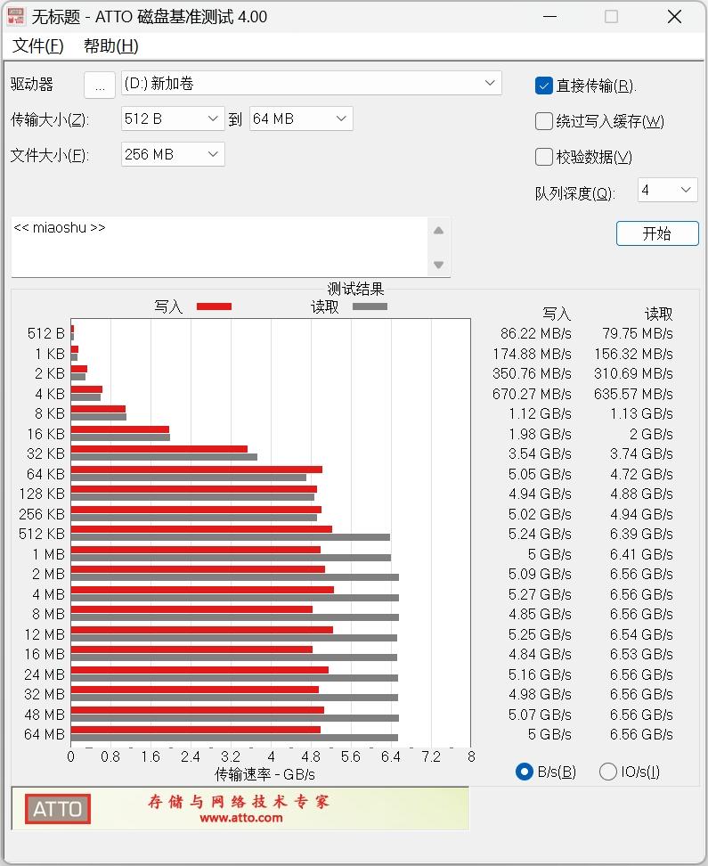Image resolution: width=708 pixels, height=866 pixels.
Task: Click the 传输速率 - GB/s axis label
Action: click(264, 774)
